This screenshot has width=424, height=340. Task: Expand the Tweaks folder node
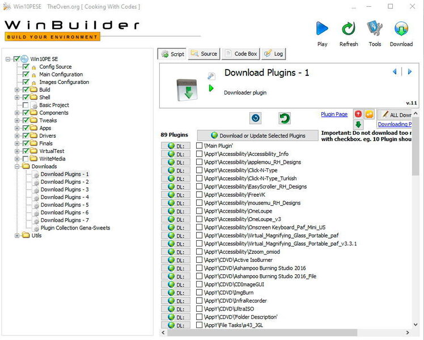coord(17,121)
